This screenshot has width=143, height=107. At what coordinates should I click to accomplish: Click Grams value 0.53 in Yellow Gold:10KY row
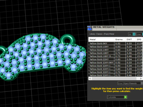pos(118,47)
